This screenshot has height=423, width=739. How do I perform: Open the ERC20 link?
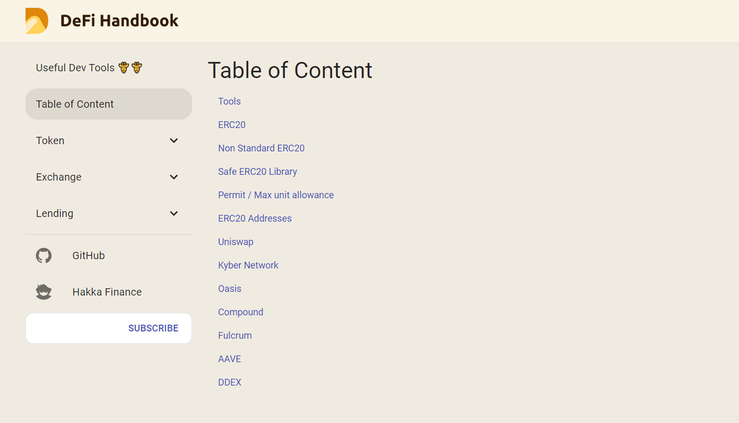click(232, 125)
